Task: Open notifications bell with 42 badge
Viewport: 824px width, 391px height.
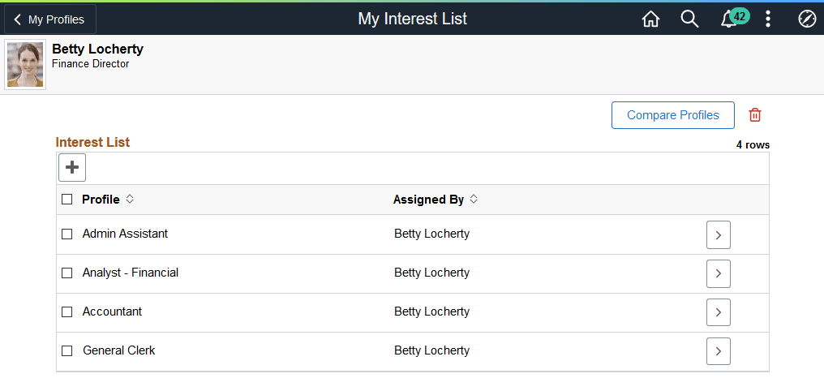Action: pyautogui.click(x=729, y=19)
